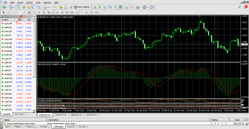Open the new chart dropdown arrow
This screenshot has width=249, height=129.
click(x=7, y=7)
